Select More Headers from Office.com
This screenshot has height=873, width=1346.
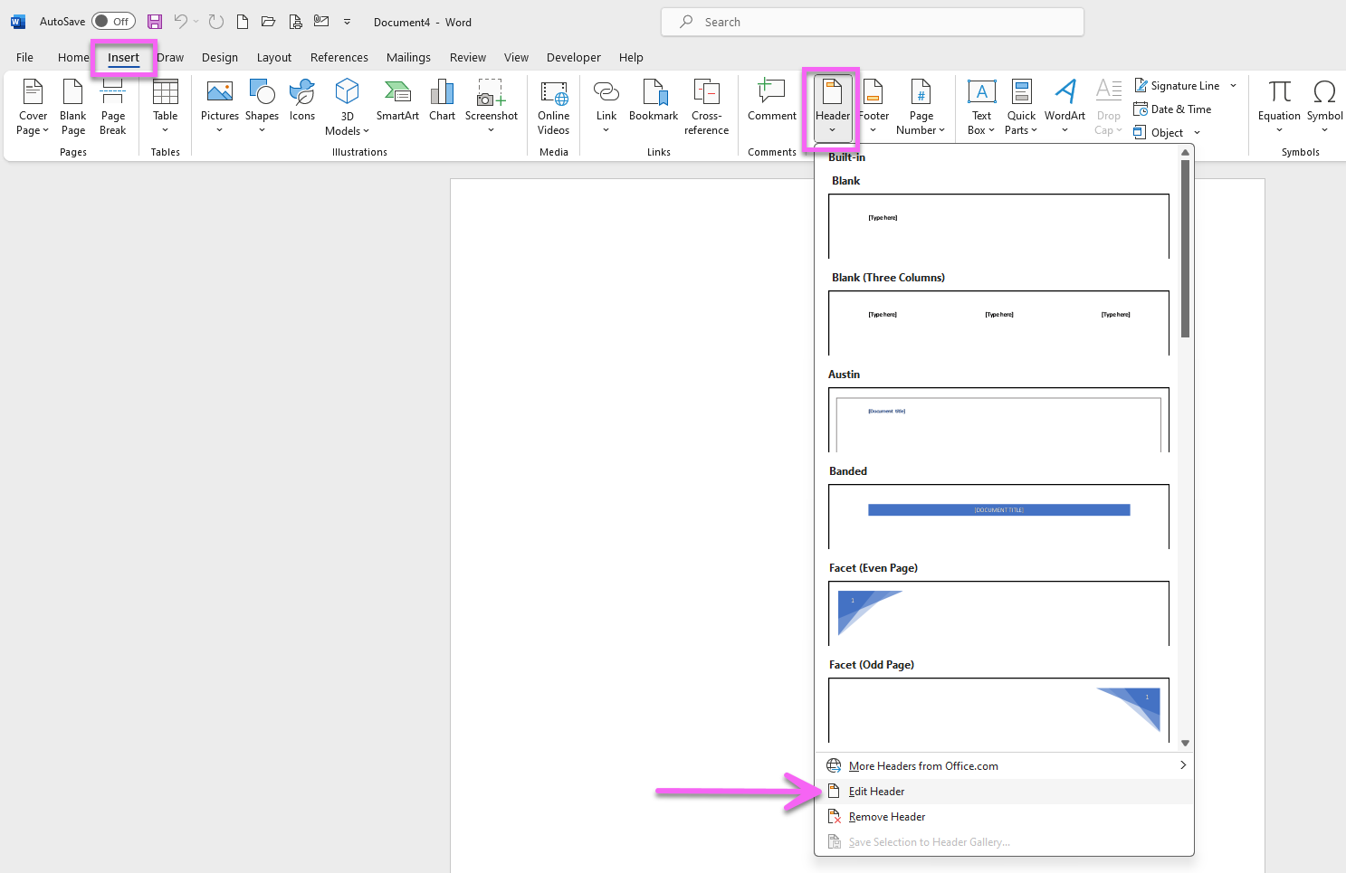tap(923, 765)
